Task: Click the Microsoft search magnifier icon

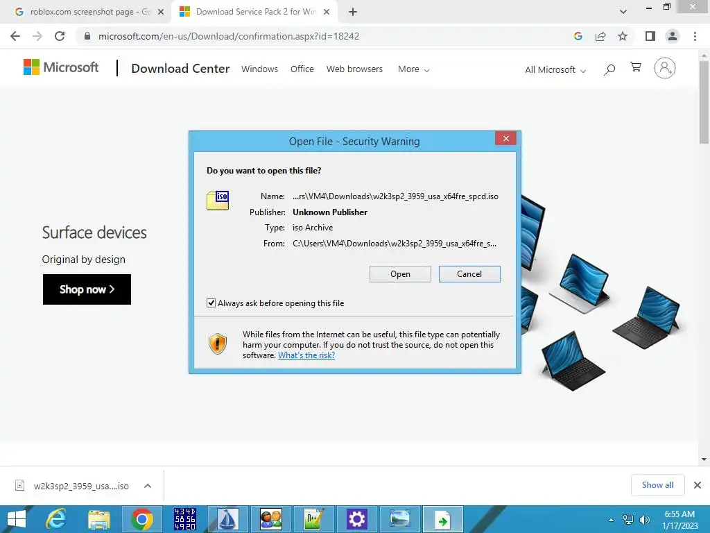Action: click(x=609, y=69)
